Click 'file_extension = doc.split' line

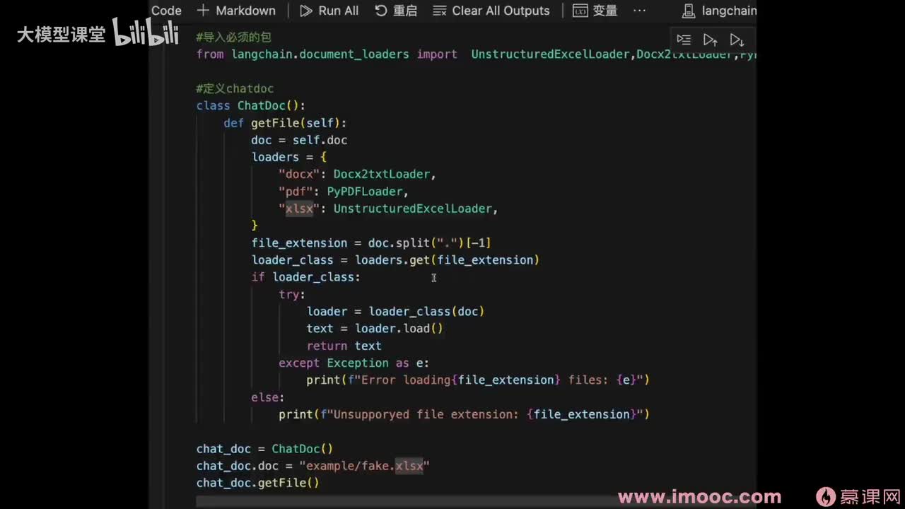pos(371,242)
